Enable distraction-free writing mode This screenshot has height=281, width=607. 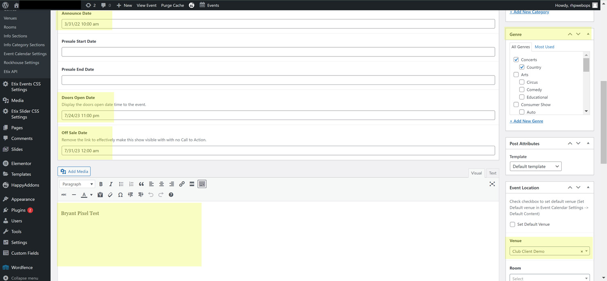[x=492, y=184]
